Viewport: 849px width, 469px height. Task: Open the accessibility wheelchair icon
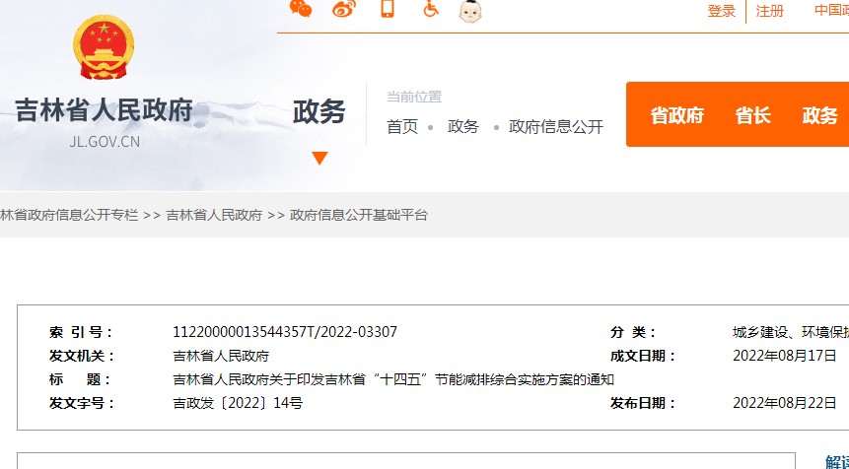(x=431, y=9)
